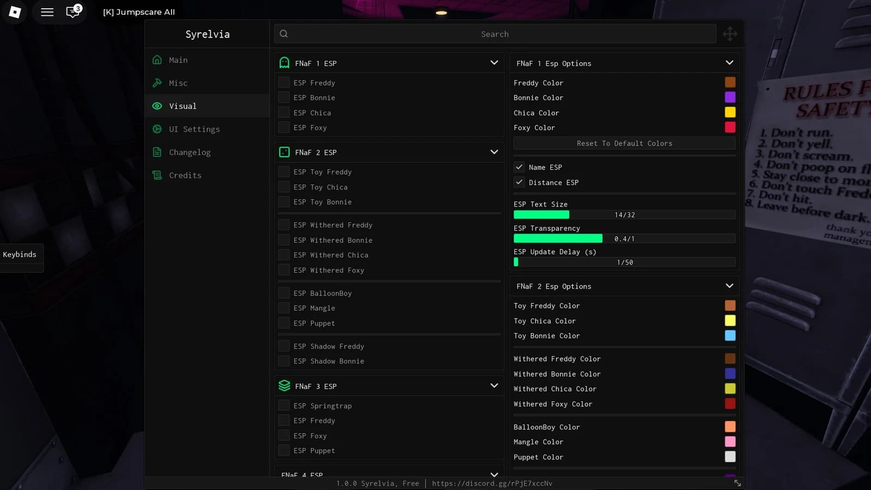This screenshot has height=490, width=871.
Task: Open the Withered Freddy Color swatch
Action: (730, 358)
